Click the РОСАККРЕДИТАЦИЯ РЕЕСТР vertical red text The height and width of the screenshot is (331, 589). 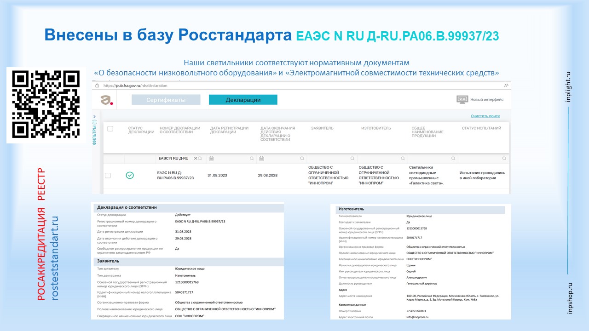41,234
